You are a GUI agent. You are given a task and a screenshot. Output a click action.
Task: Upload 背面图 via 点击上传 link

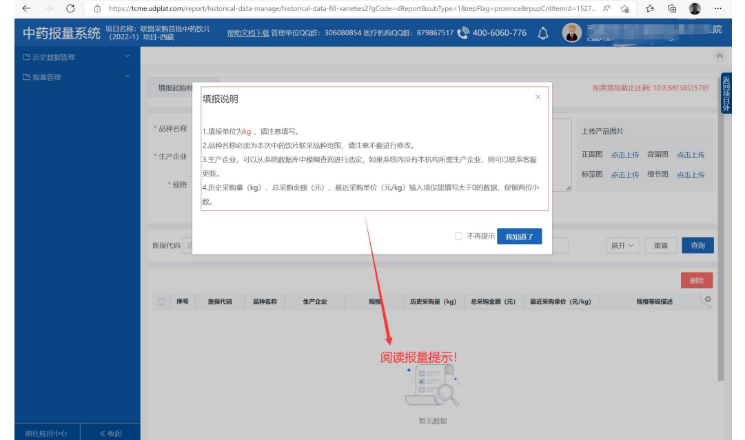click(x=691, y=154)
